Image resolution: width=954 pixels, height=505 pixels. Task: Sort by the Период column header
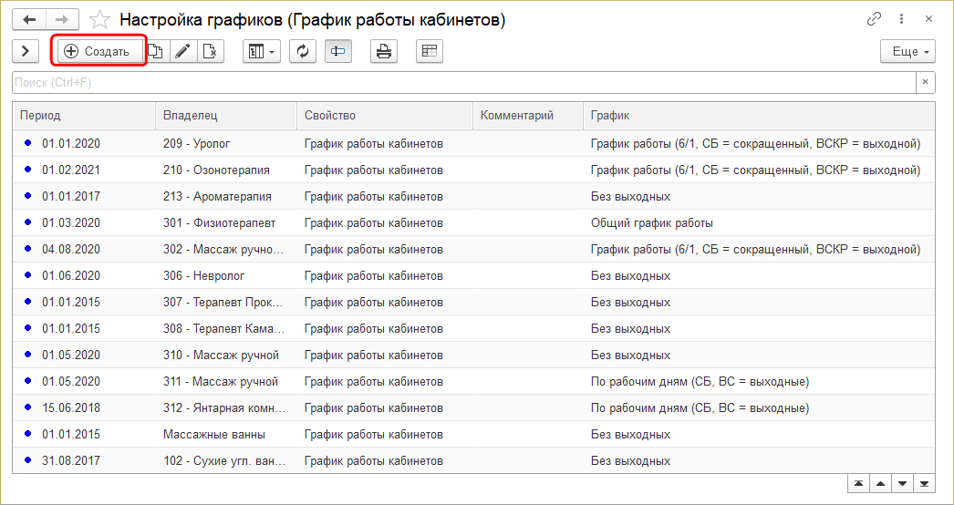[84, 116]
